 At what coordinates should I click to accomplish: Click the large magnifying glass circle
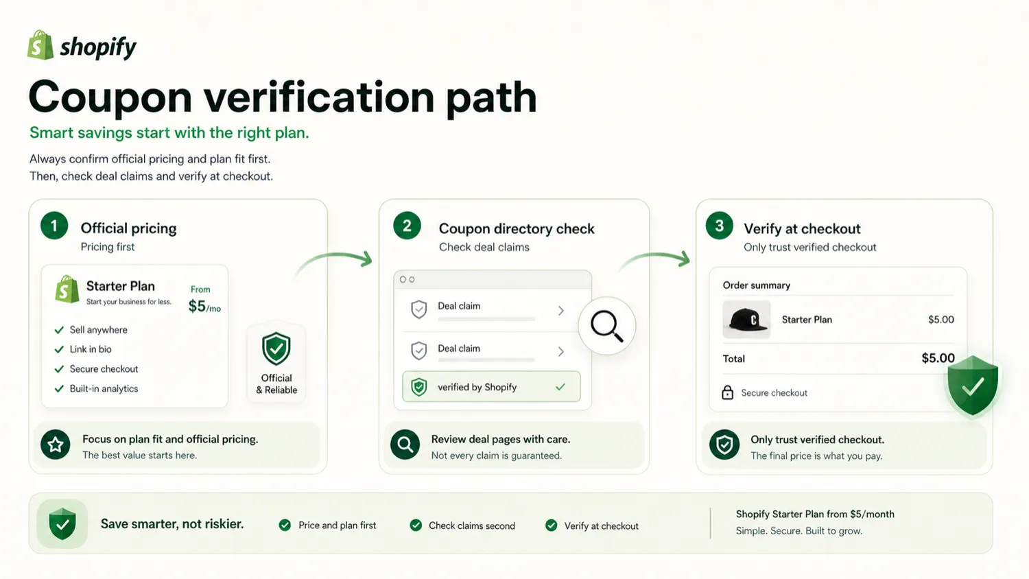pyautogui.click(x=606, y=326)
